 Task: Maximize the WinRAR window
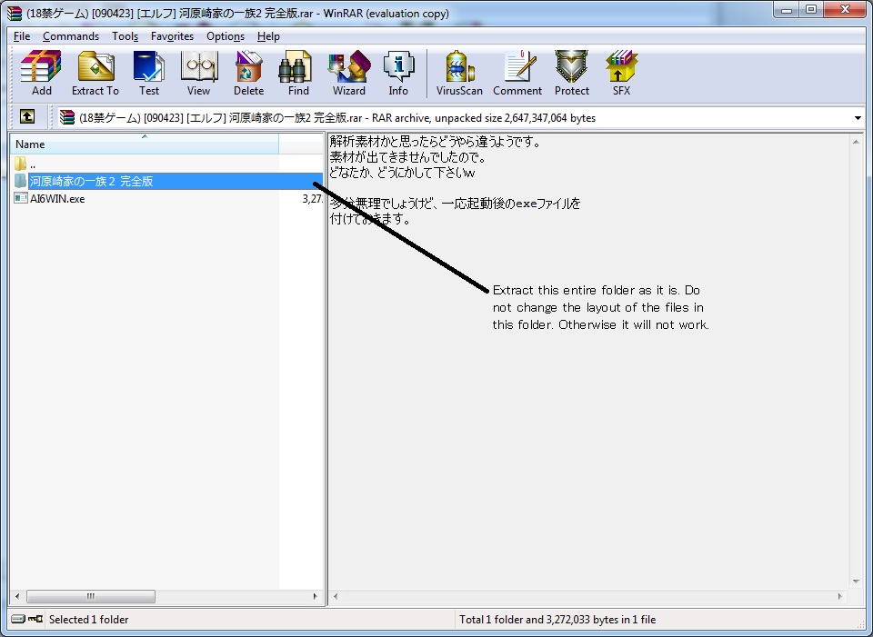pos(811,9)
